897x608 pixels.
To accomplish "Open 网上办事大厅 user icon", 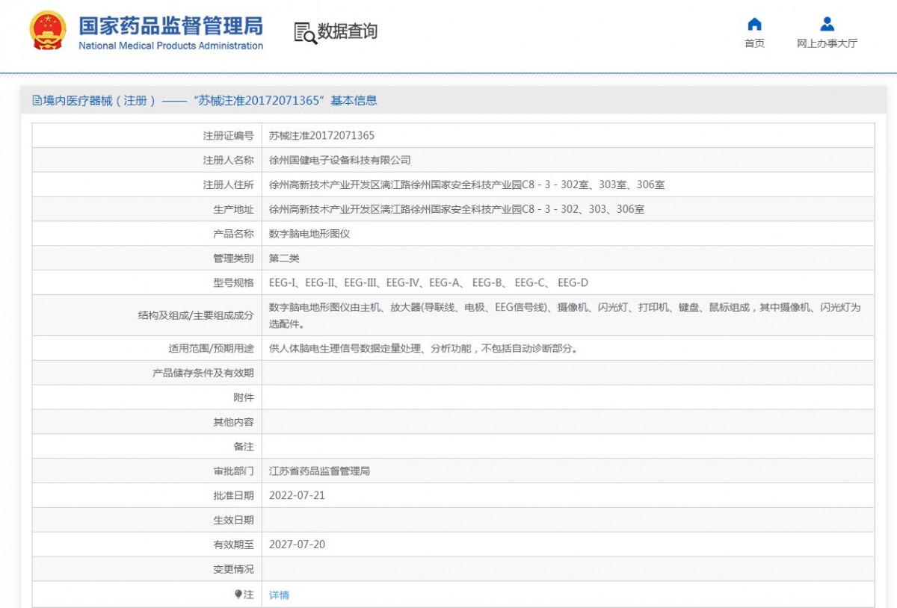I will (827, 24).
